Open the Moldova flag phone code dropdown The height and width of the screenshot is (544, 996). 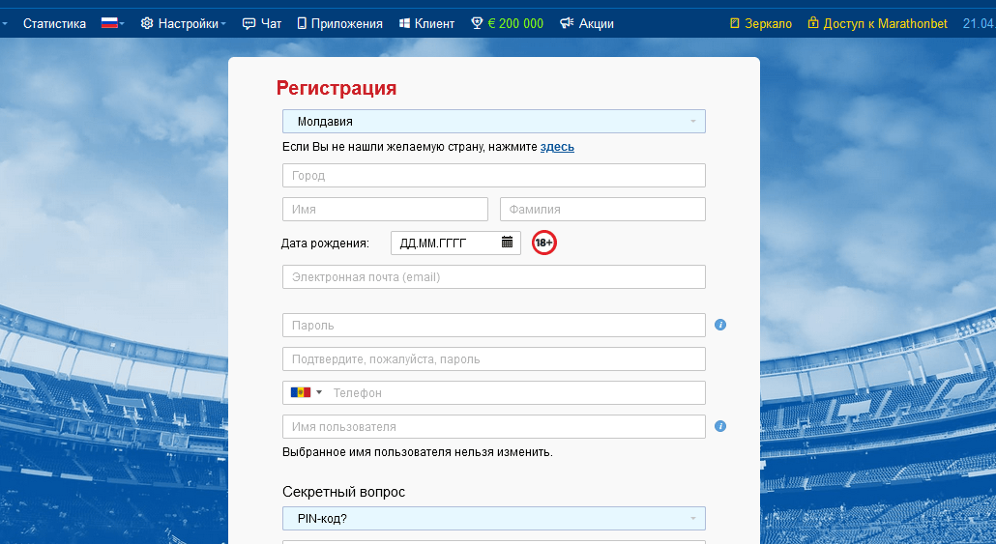coord(307,392)
